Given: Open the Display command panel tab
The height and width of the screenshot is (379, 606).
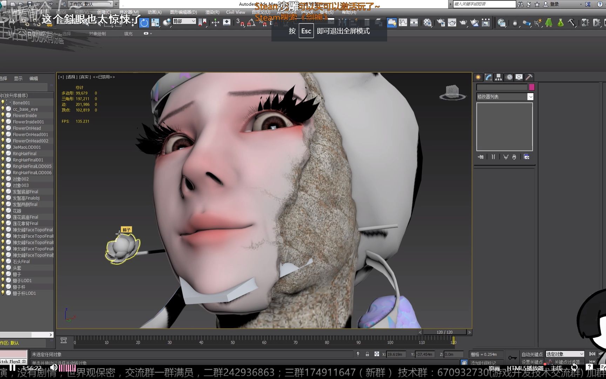Looking at the screenshot, I should pyautogui.click(x=519, y=77).
